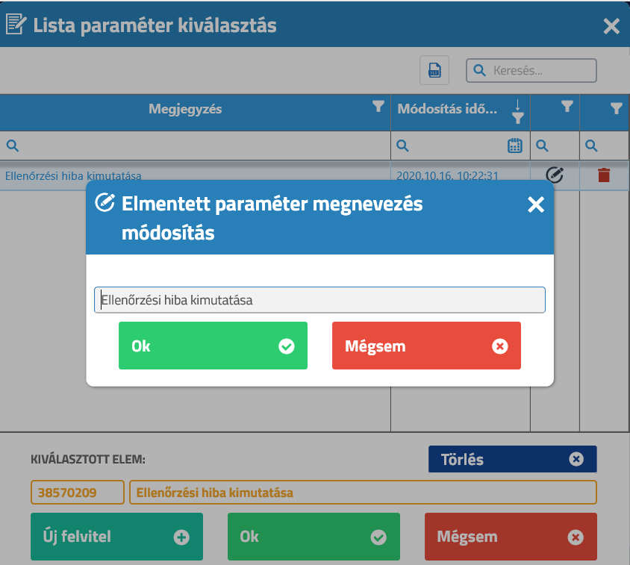This screenshot has height=565, width=630.
Task: Click the Megjegyzés column search filter box
Action: click(x=196, y=146)
